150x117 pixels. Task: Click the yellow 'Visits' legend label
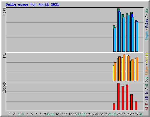click(146, 58)
